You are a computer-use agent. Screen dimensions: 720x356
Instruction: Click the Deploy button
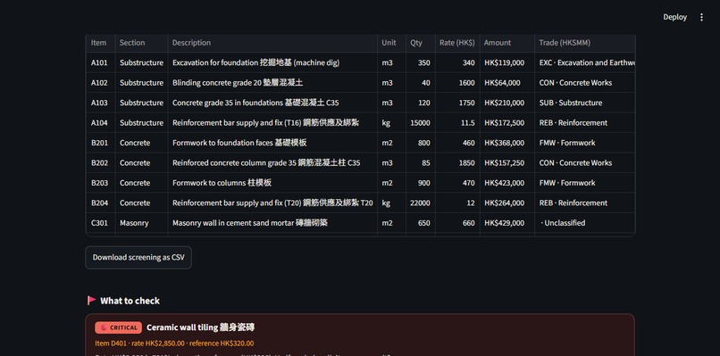click(674, 17)
